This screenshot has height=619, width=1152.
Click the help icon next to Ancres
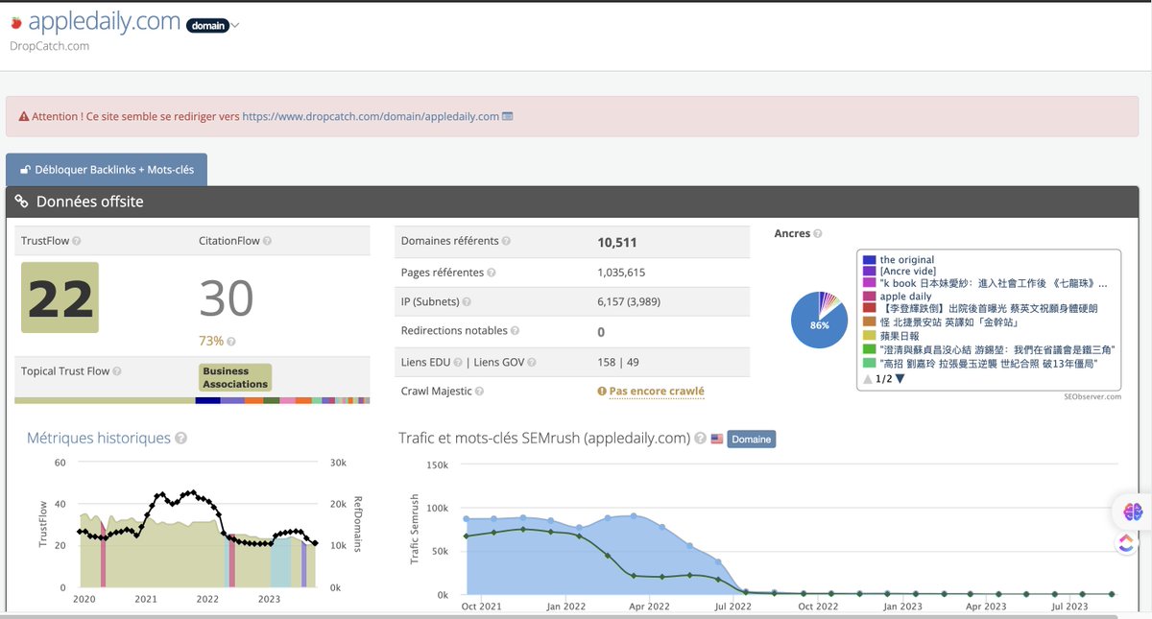(818, 233)
